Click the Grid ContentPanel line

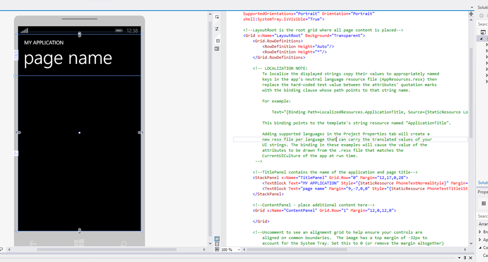(324, 211)
